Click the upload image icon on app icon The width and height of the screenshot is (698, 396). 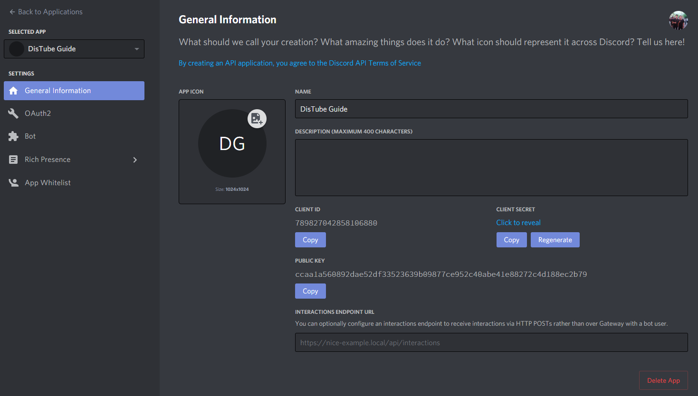point(257,119)
